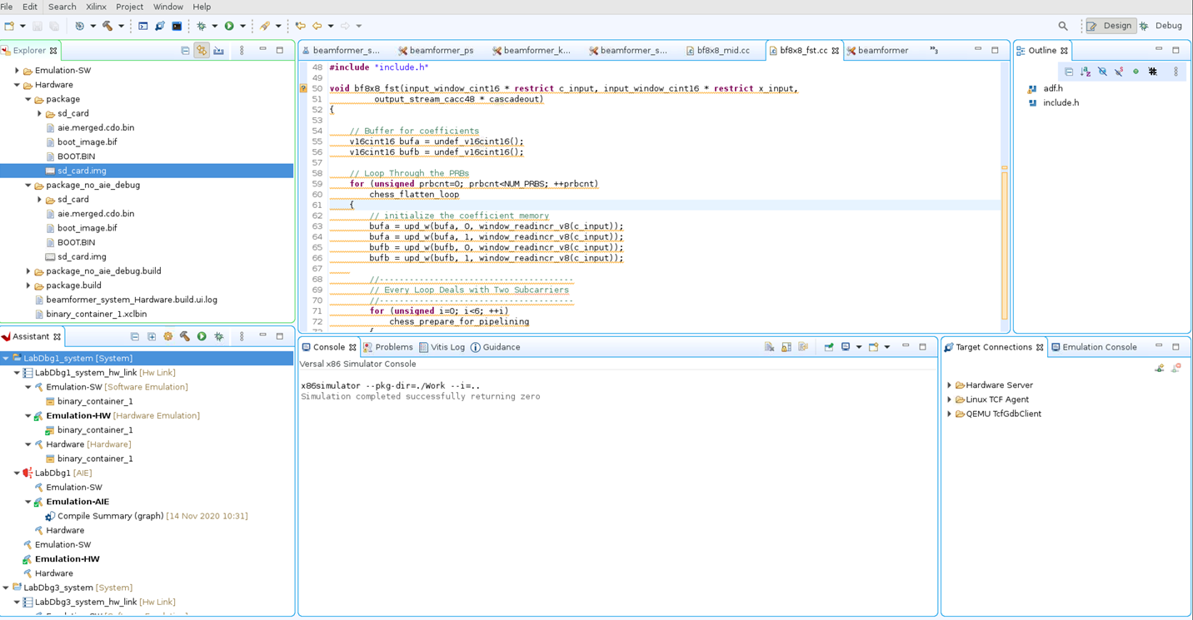Toggle Hide Static Members in Outline

[1119, 72]
